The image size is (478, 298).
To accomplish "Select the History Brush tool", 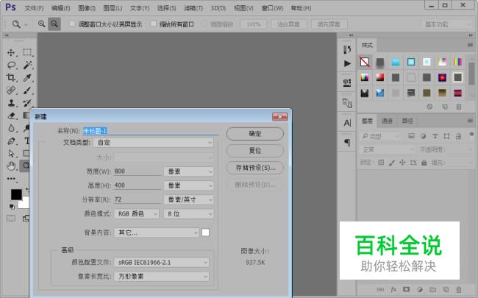I will [x=27, y=103].
